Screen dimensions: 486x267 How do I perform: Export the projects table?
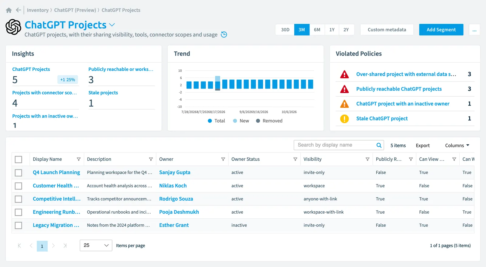click(423, 145)
